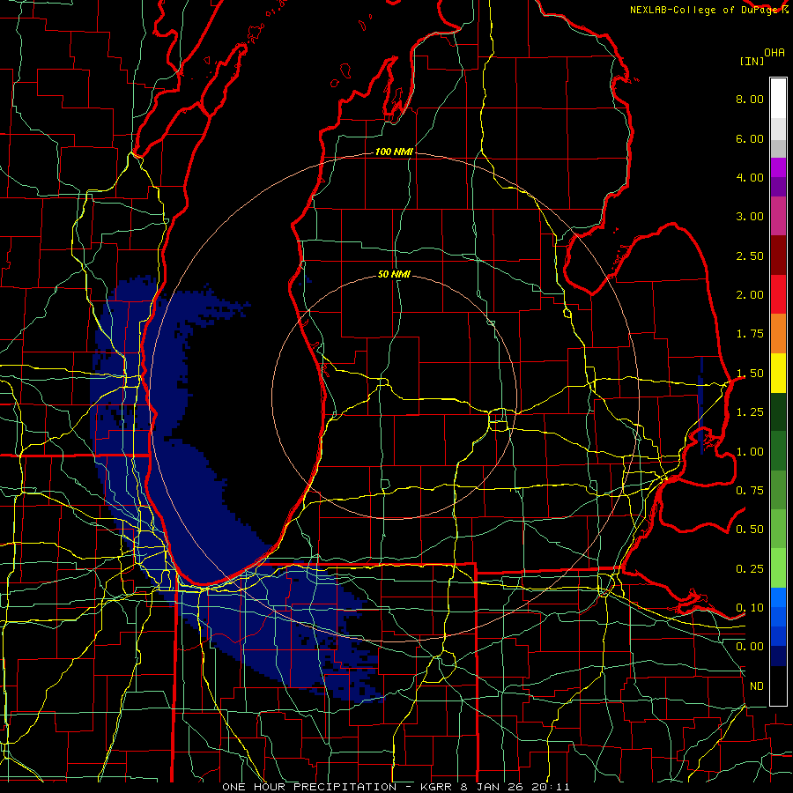
Task: Click the "3.00" legend value
Action: [750, 217]
